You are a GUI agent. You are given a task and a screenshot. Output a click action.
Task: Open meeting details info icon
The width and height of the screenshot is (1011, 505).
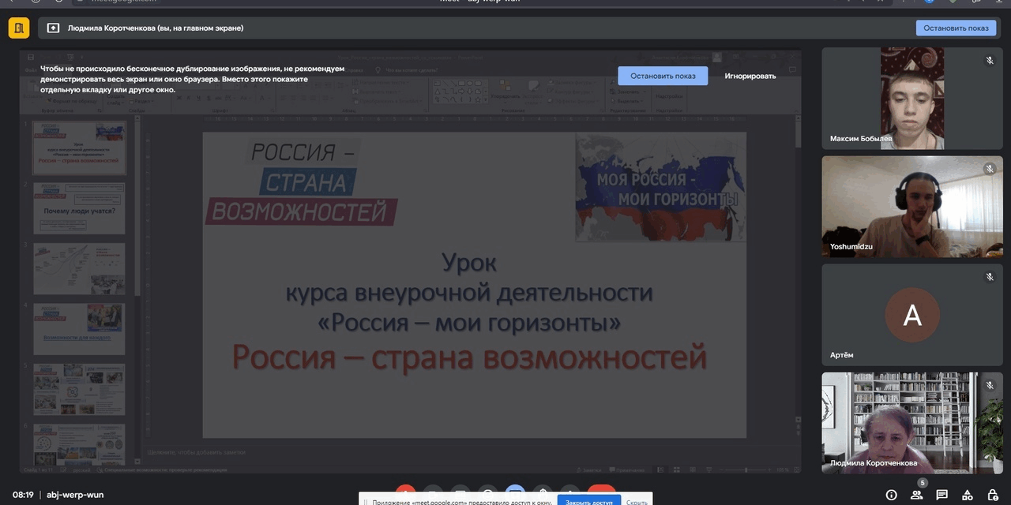tap(892, 495)
